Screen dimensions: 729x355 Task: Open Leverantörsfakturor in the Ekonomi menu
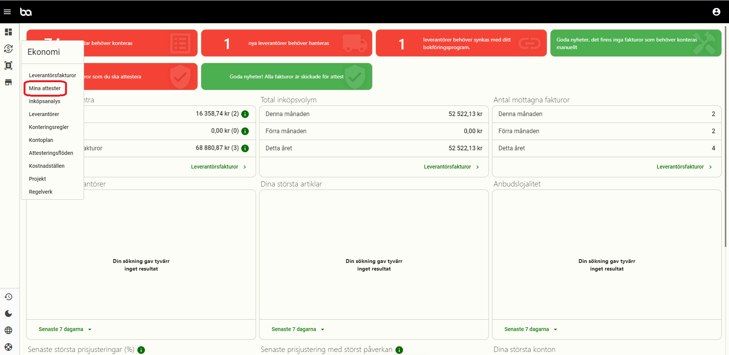click(53, 75)
